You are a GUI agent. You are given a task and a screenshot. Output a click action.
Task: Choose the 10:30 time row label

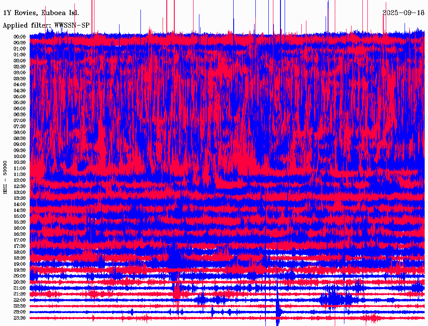click(20, 163)
